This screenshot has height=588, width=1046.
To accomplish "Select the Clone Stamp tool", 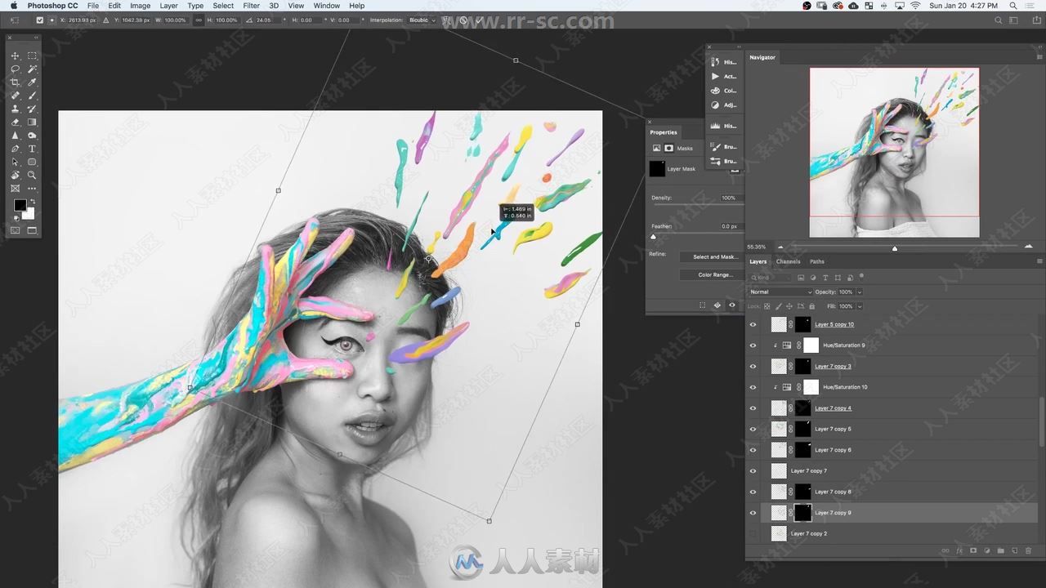I will (15, 109).
